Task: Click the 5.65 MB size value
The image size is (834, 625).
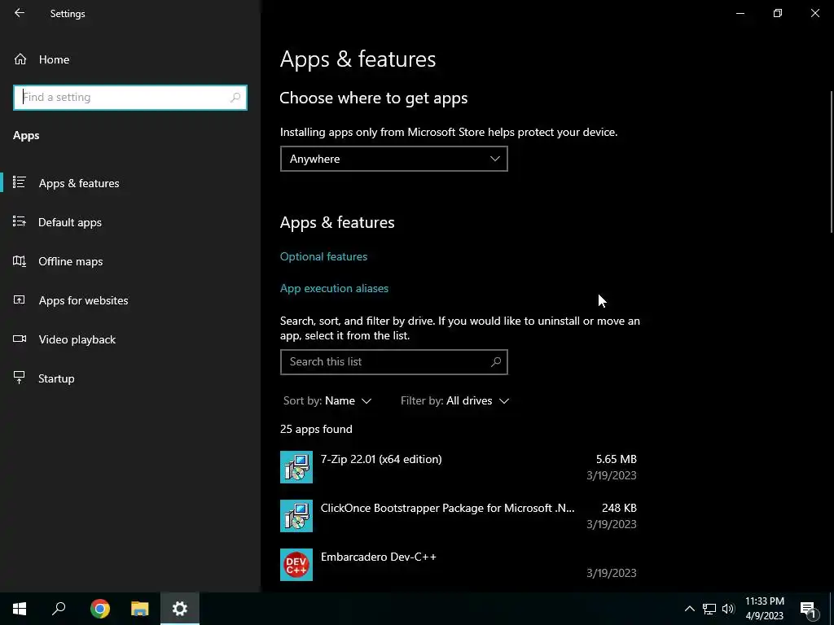Action: [x=616, y=459]
